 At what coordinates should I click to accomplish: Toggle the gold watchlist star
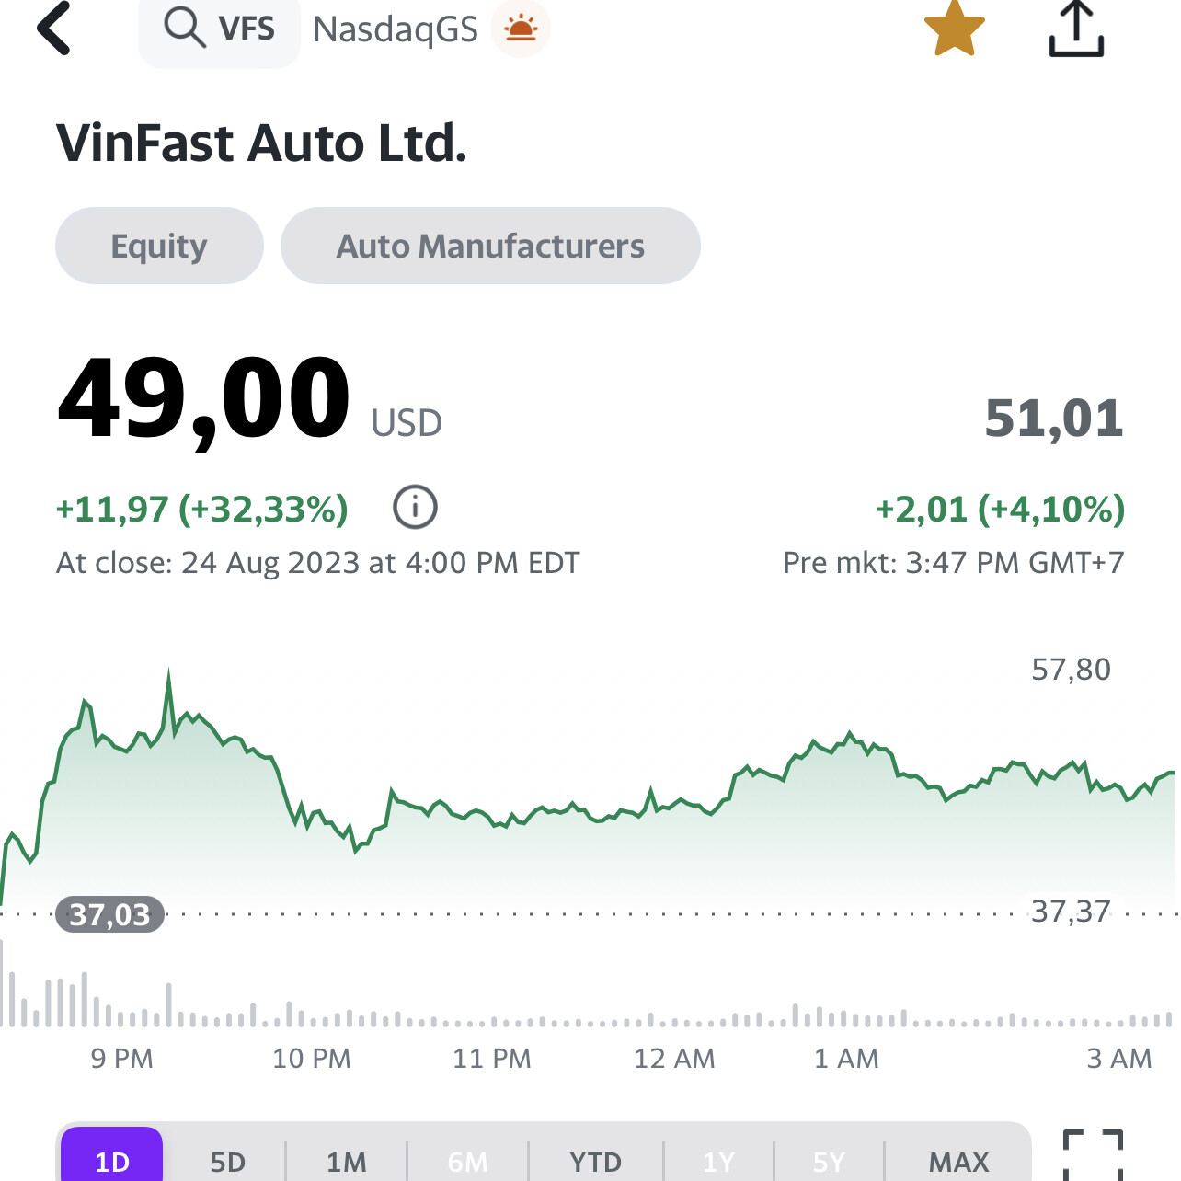point(955,29)
